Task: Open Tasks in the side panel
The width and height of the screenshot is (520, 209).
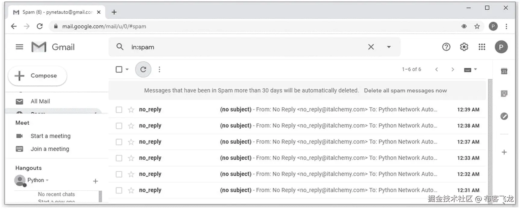Action: coord(504,116)
